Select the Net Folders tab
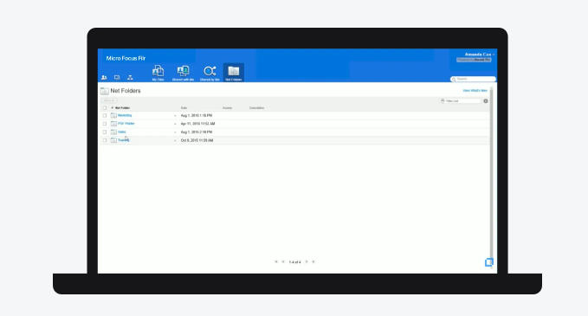The height and width of the screenshot is (316, 588). [x=233, y=73]
